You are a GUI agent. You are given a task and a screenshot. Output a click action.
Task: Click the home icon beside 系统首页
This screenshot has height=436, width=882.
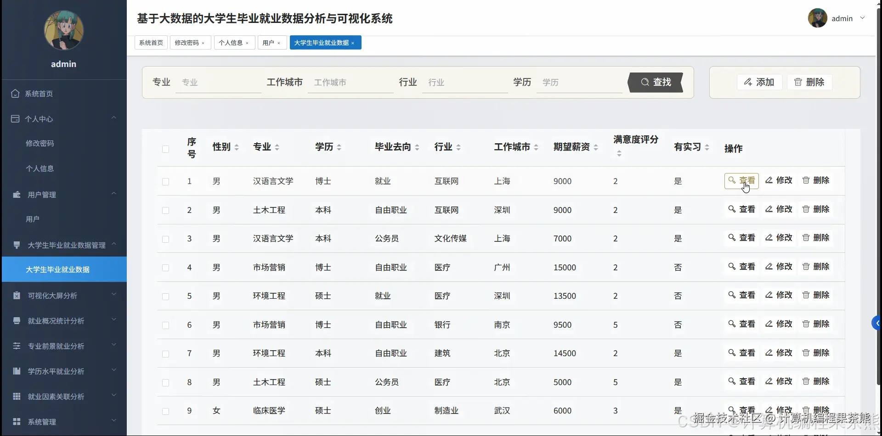[15, 94]
